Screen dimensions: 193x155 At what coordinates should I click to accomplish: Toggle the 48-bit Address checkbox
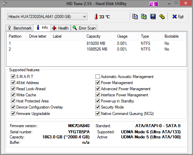coord(13,83)
